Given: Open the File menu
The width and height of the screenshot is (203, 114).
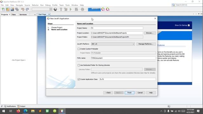Looking at the screenshot, I should click(2, 5).
